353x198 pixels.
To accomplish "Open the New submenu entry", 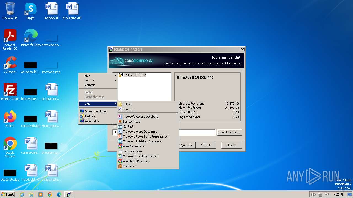I will pyautogui.click(x=98, y=104).
